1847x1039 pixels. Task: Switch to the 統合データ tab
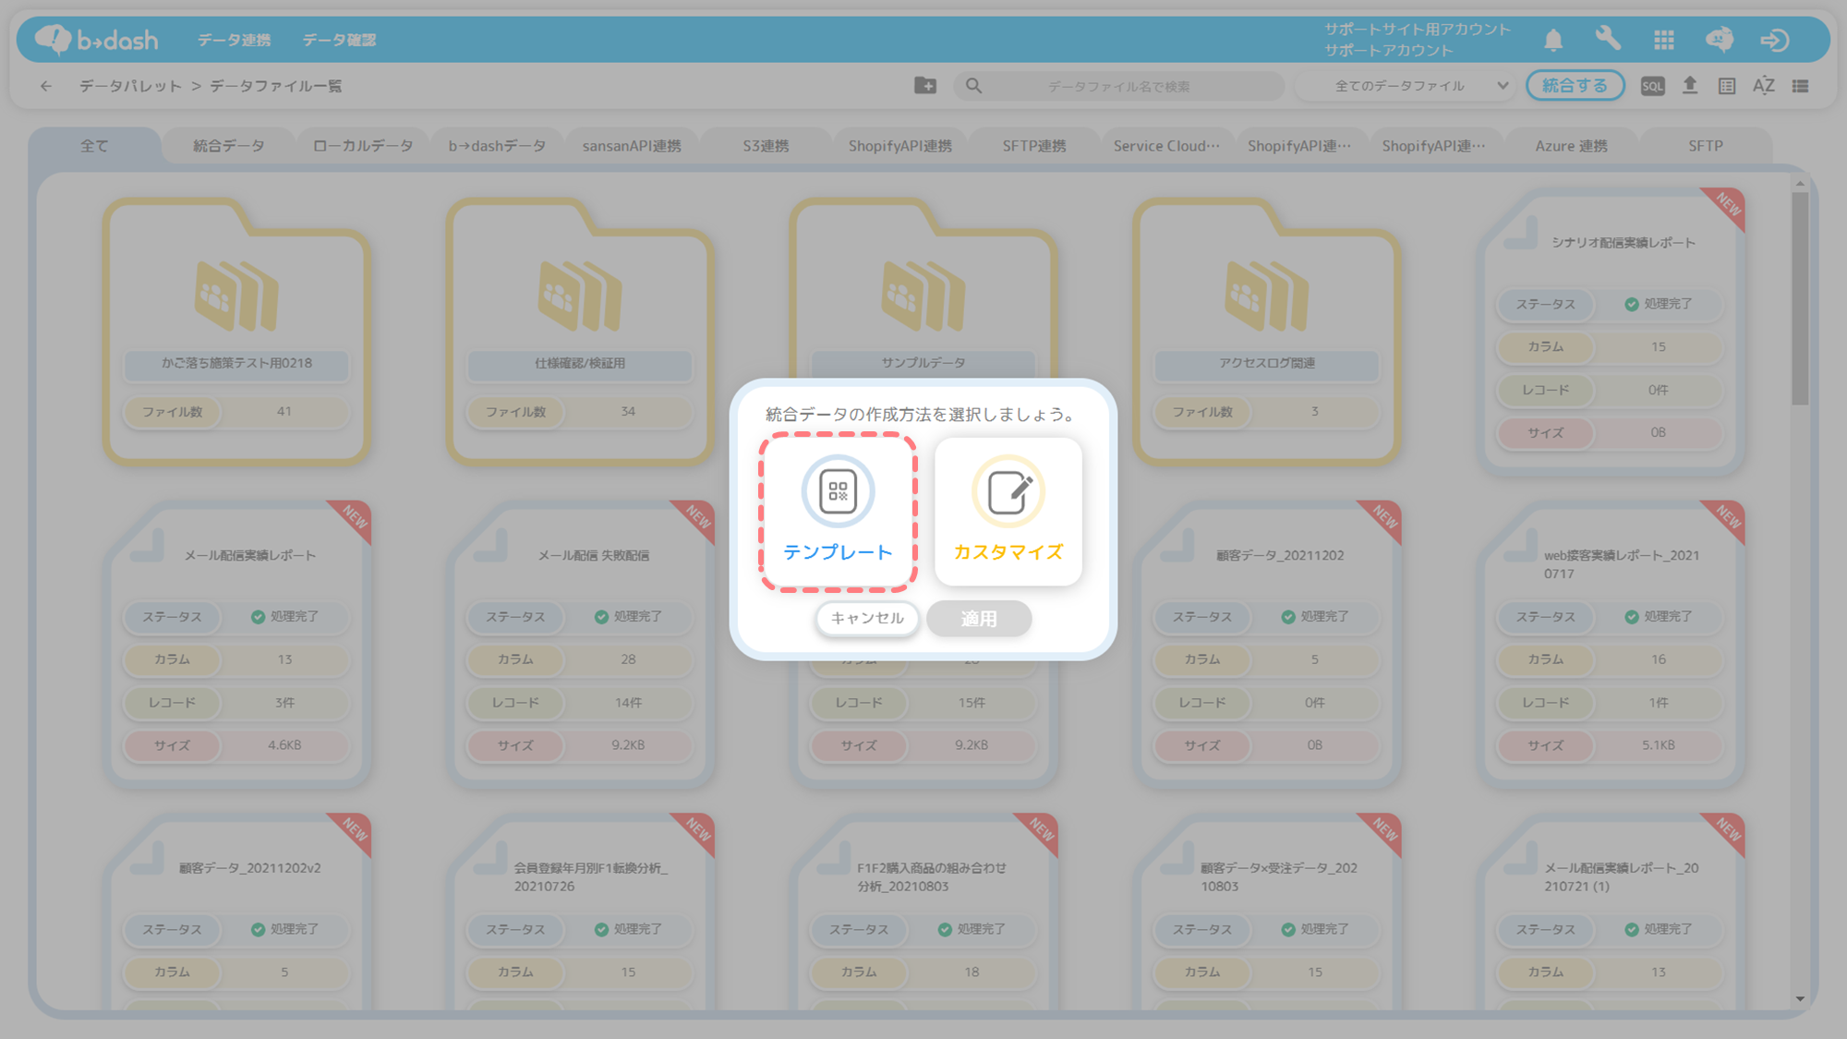(228, 146)
